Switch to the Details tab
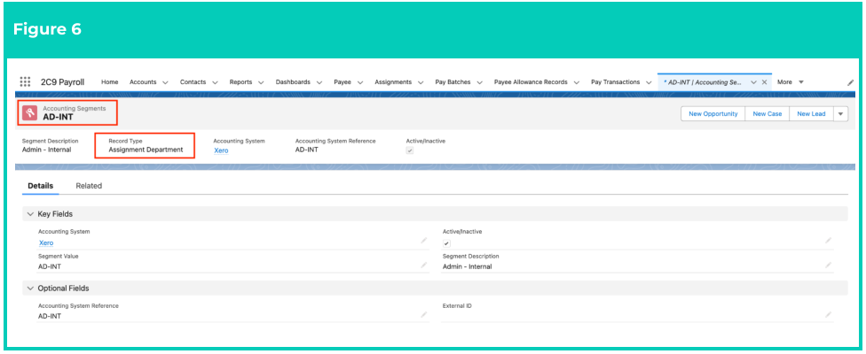 (40, 186)
